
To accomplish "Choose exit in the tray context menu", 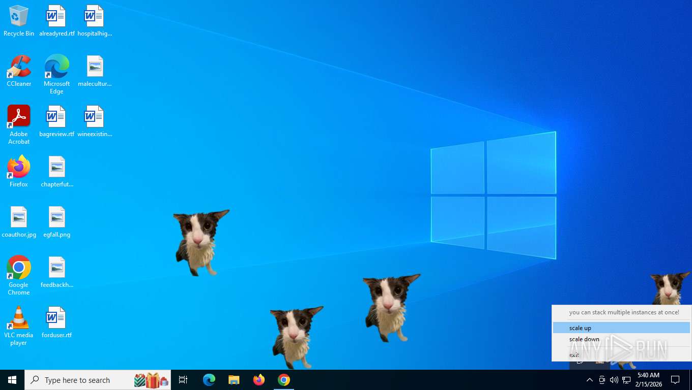I will pos(621,355).
